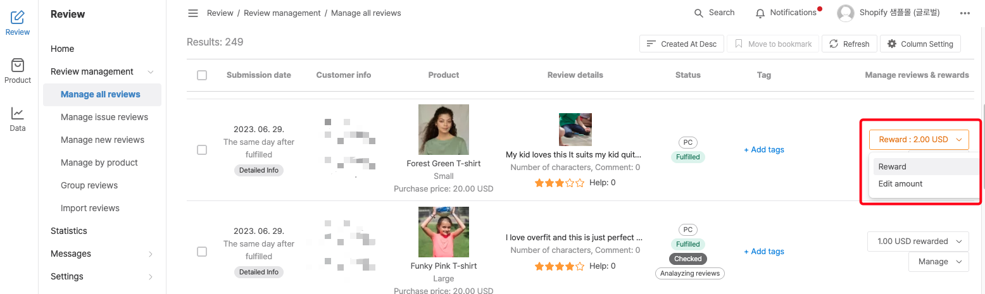Choose Edit amount from reward menu

pos(900,184)
